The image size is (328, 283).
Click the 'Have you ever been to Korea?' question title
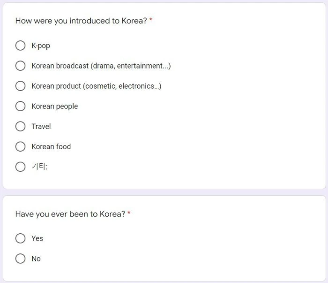pos(70,214)
